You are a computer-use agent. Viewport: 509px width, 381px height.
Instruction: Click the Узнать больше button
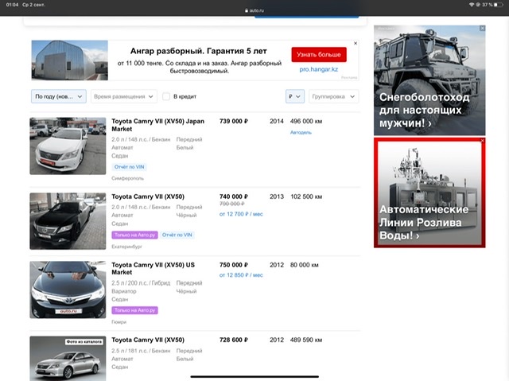pos(319,55)
